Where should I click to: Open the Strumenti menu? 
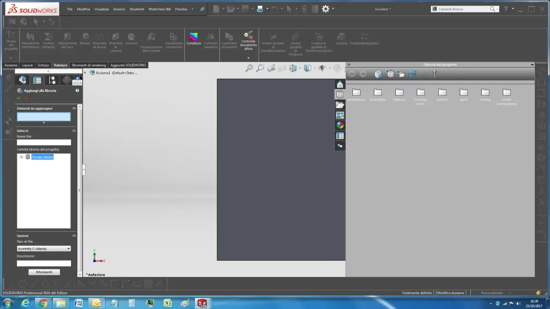[137, 9]
